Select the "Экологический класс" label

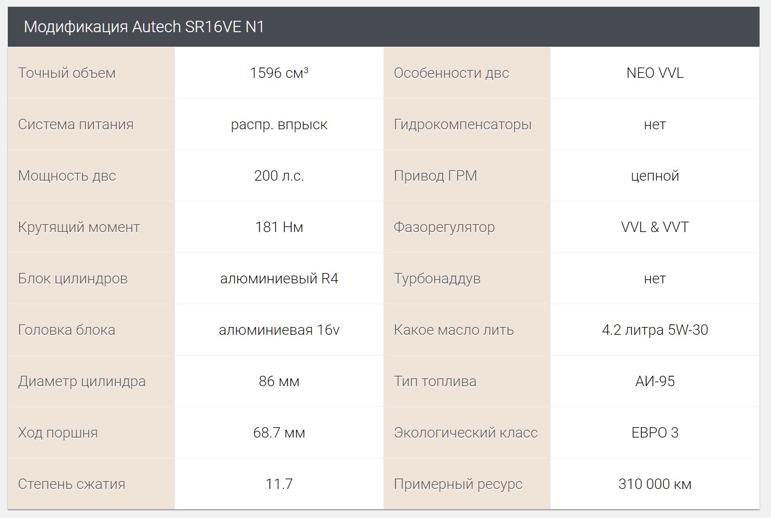click(x=466, y=432)
